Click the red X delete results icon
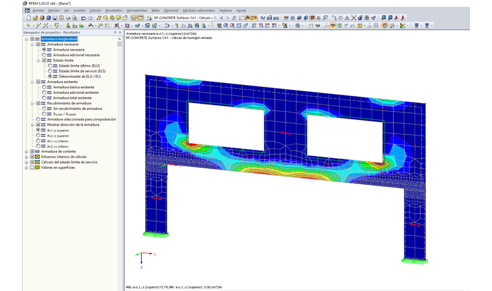This screenshot has width=492, height=291. tap(353, 18)
